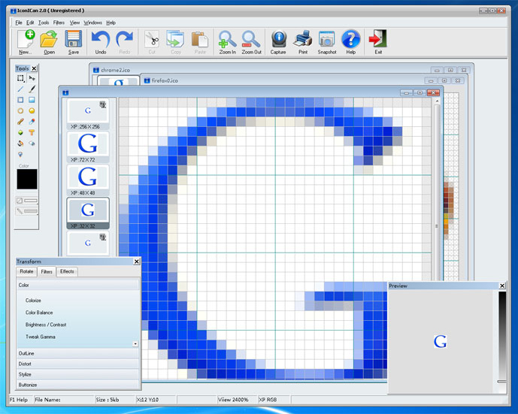Screen dimensions: 518x414
Task: Click the Brightness / Contrast filter
Action: click(x=46, y=325)
